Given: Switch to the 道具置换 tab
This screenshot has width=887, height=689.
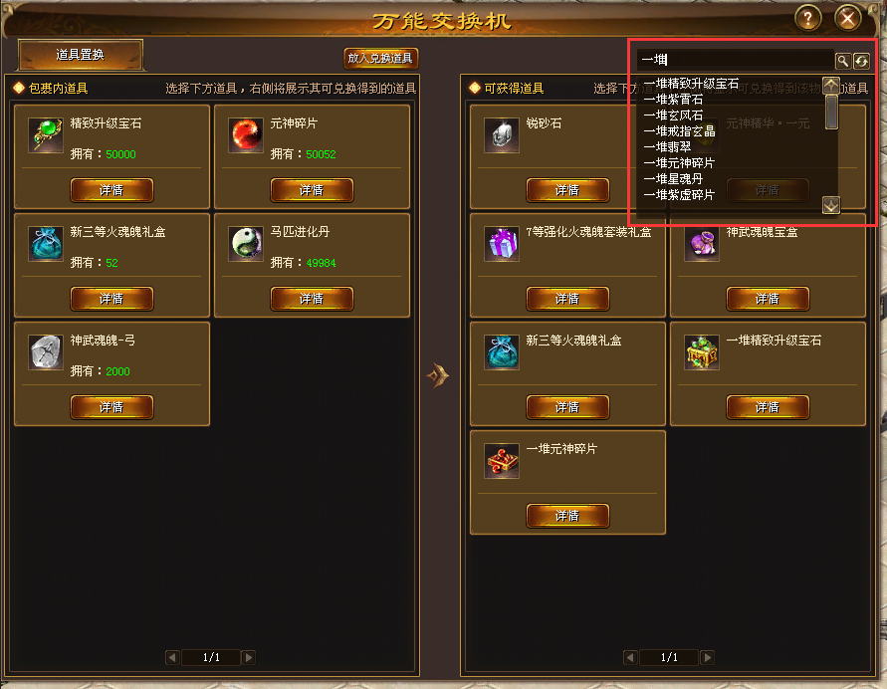Looking at the screenshot, I should click(81, 55).
